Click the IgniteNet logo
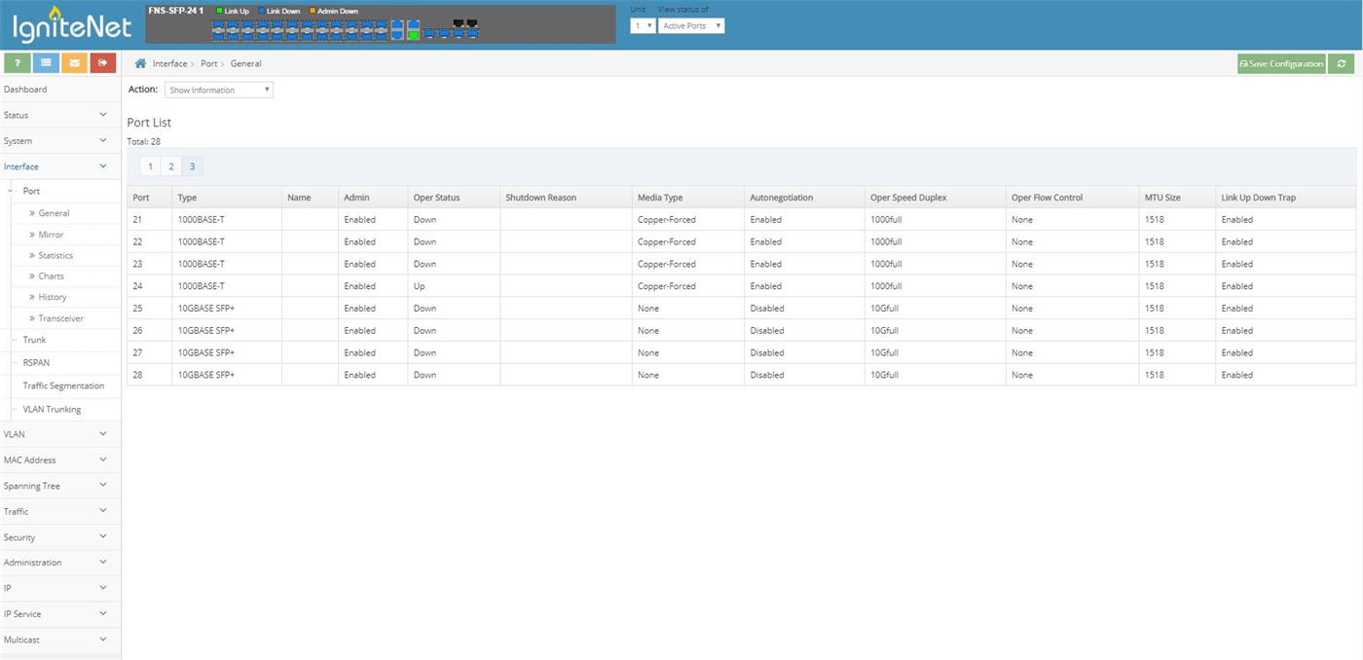The width and height of the screenshot is (1363, 660). pyautogui.click(x=71, y=26)
